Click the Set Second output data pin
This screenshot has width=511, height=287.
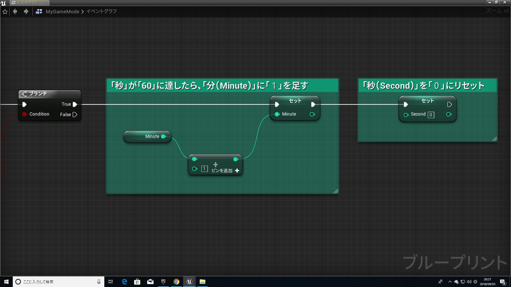(449, 114)
